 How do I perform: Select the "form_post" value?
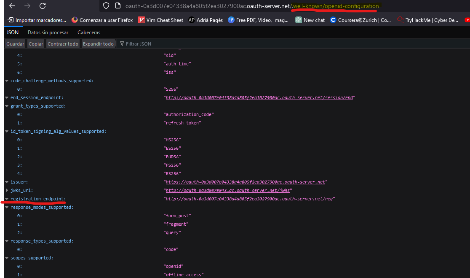[x=177, y=216]
